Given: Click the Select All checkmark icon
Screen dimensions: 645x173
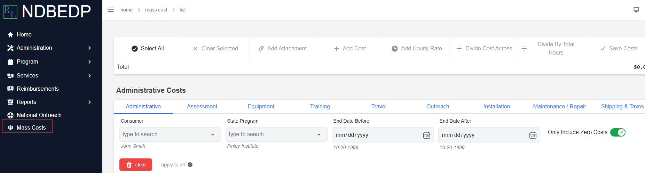Looking at the screenshot, I should click(135, 49).
